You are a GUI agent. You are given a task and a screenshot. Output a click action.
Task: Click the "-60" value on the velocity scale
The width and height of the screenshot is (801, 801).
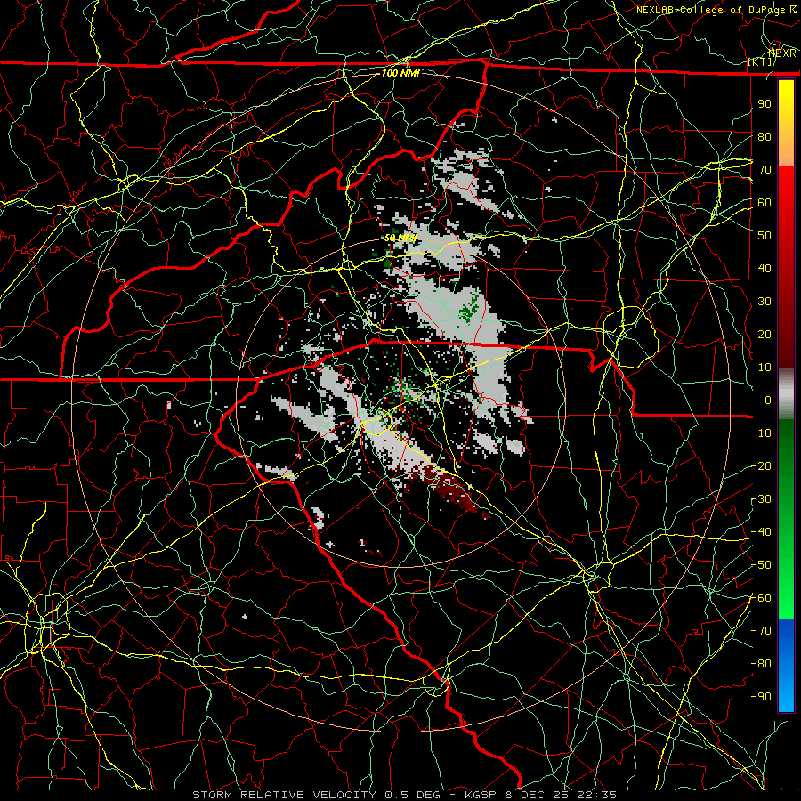pyautogui.click(x=761, y=598)
